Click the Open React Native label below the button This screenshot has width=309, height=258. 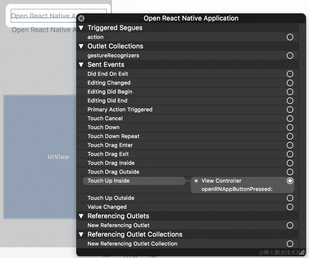coord(44,30)
